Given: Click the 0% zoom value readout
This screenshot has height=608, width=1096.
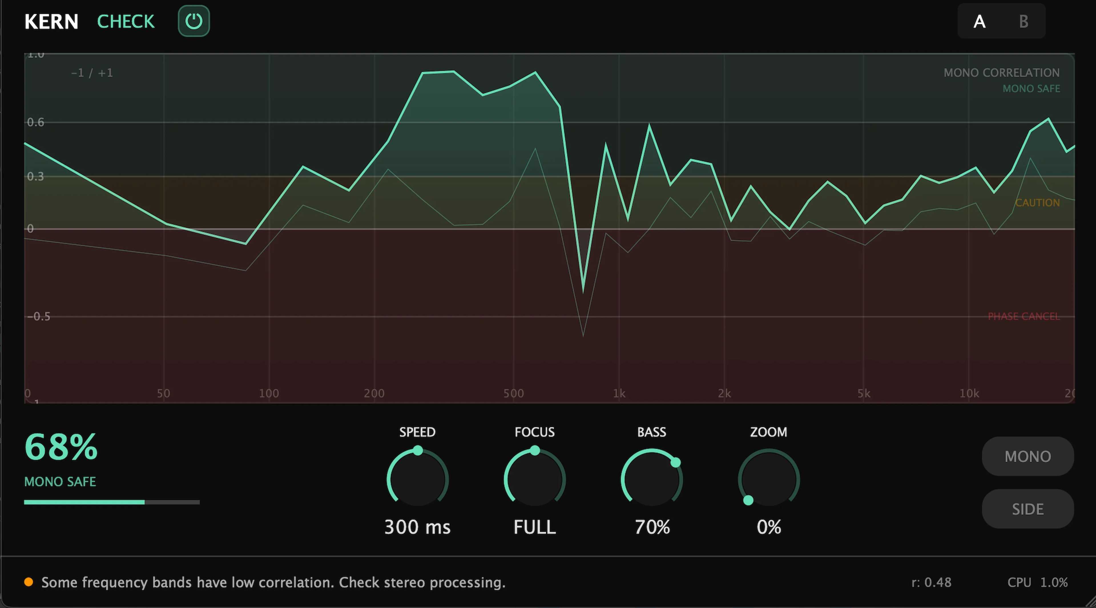Looking at the screenshot, I should (x=769, y=527).
